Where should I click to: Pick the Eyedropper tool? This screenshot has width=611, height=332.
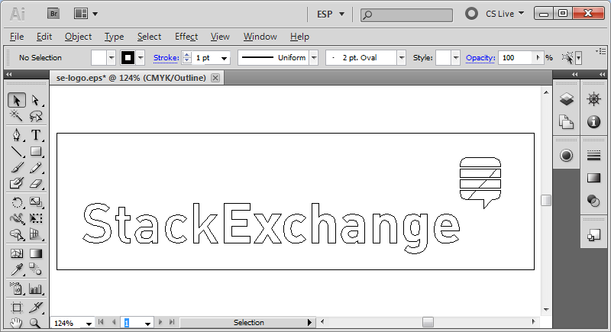click(x=16, y=269)
